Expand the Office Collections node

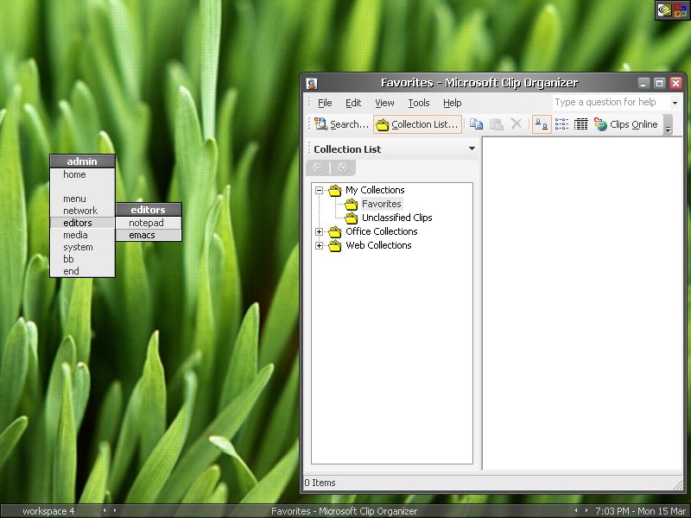point(319,231)
